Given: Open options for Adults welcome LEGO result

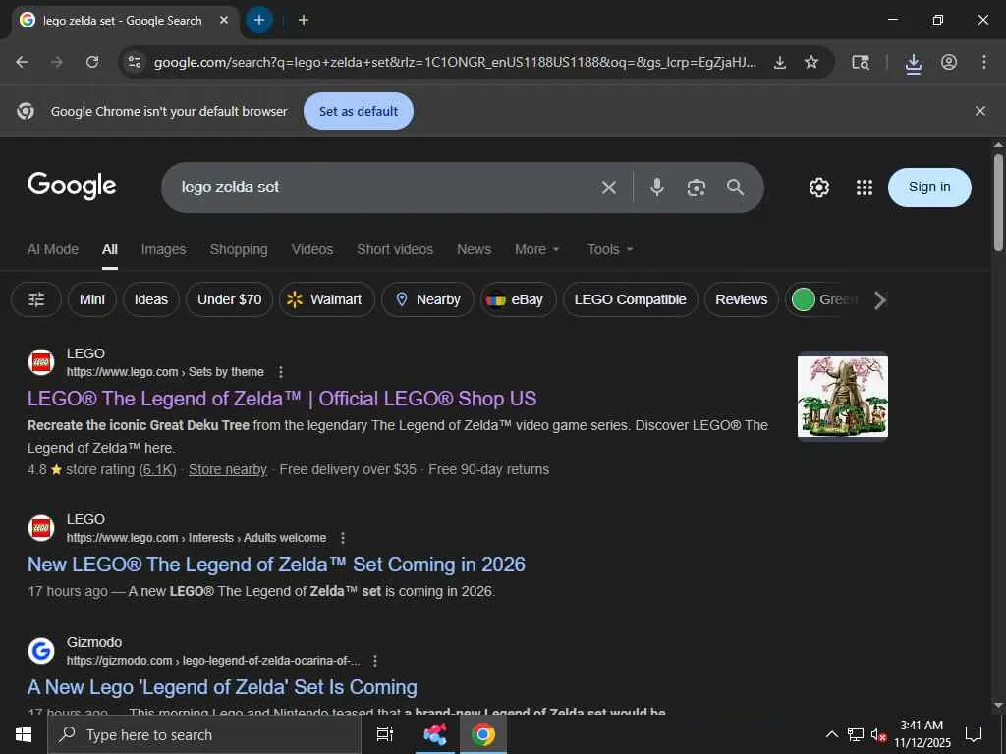Looking at the screenshot, I should point(343,538).
